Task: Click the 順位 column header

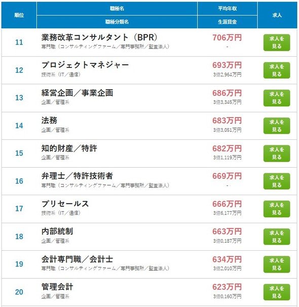Action: pos(19,15)
